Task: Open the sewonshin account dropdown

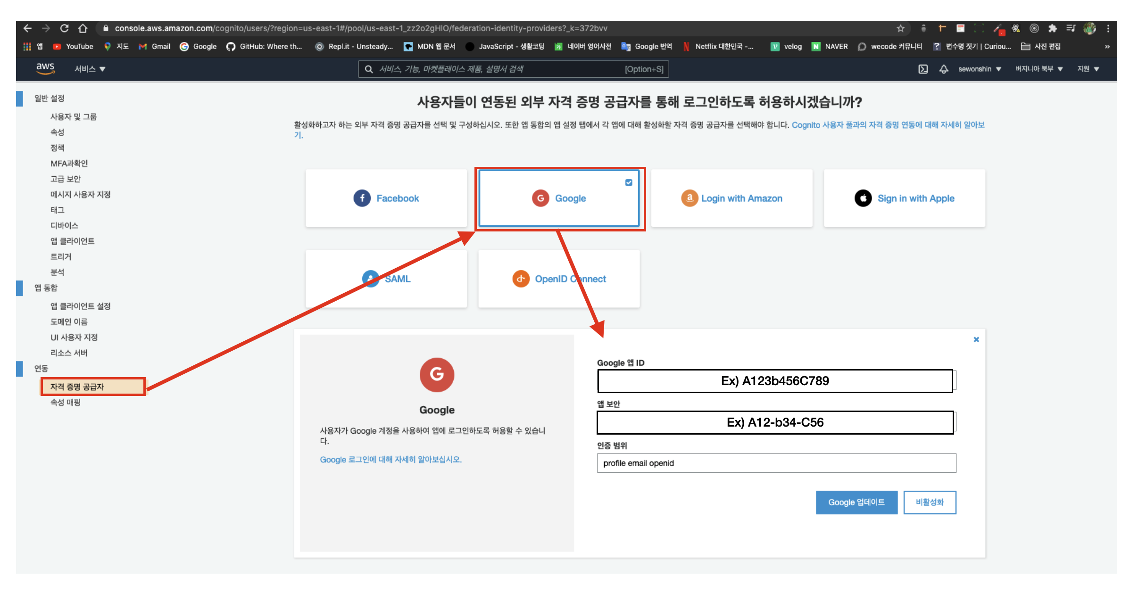Action: pyautogui.click(x=980, y=69)
